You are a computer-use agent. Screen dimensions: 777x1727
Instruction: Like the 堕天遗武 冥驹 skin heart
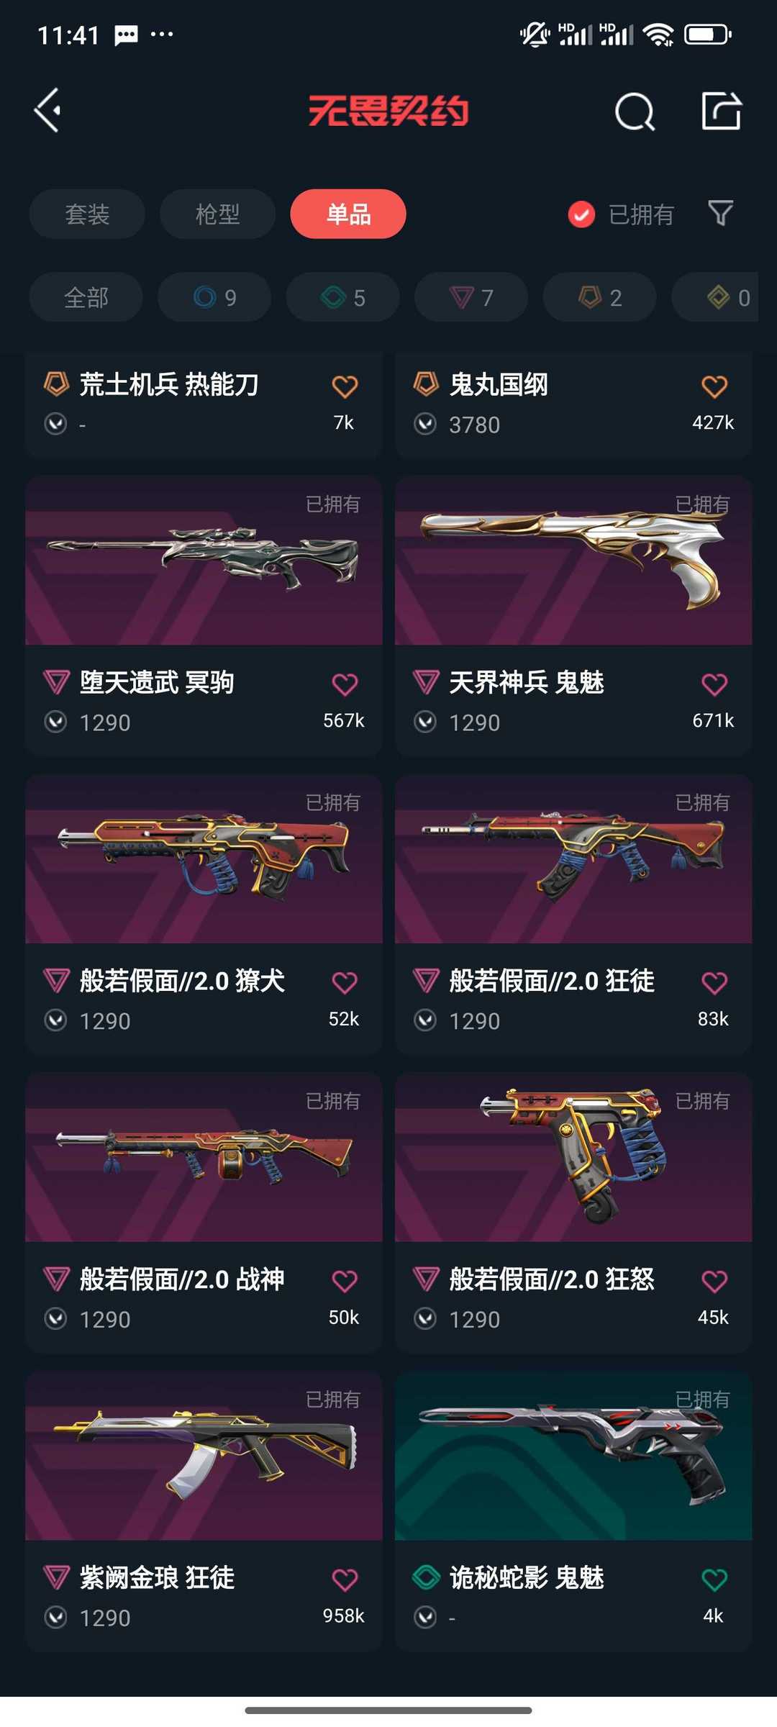345,684
